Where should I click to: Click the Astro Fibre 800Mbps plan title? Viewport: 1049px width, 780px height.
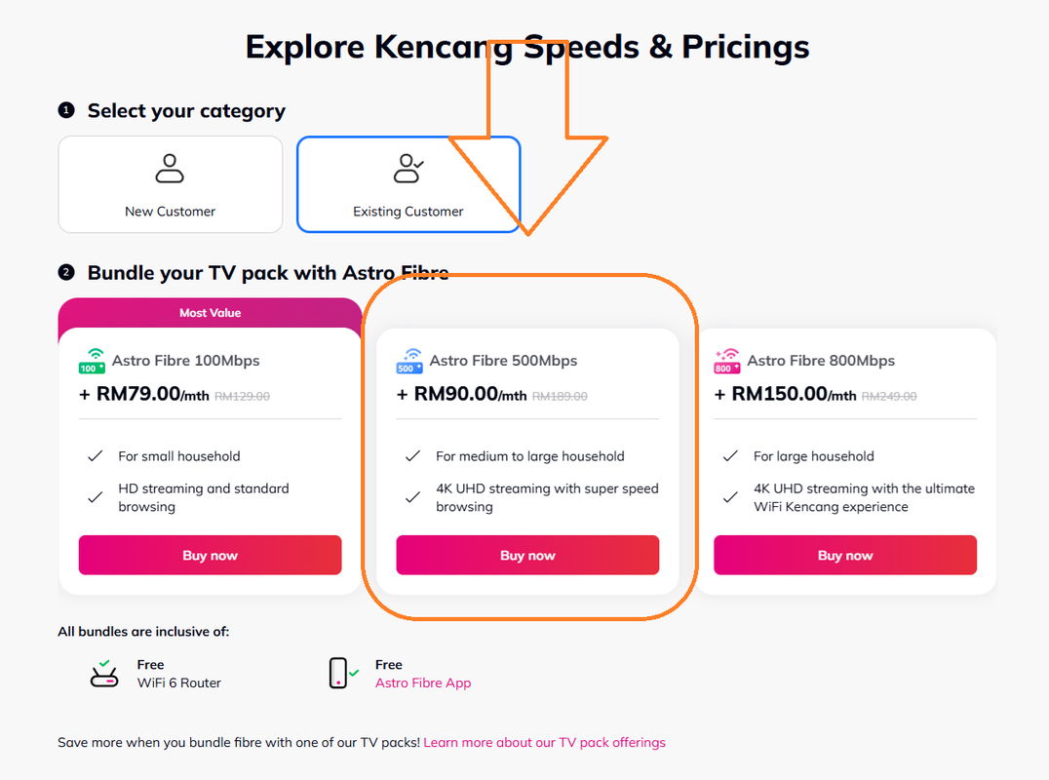(x=821, y=361)
